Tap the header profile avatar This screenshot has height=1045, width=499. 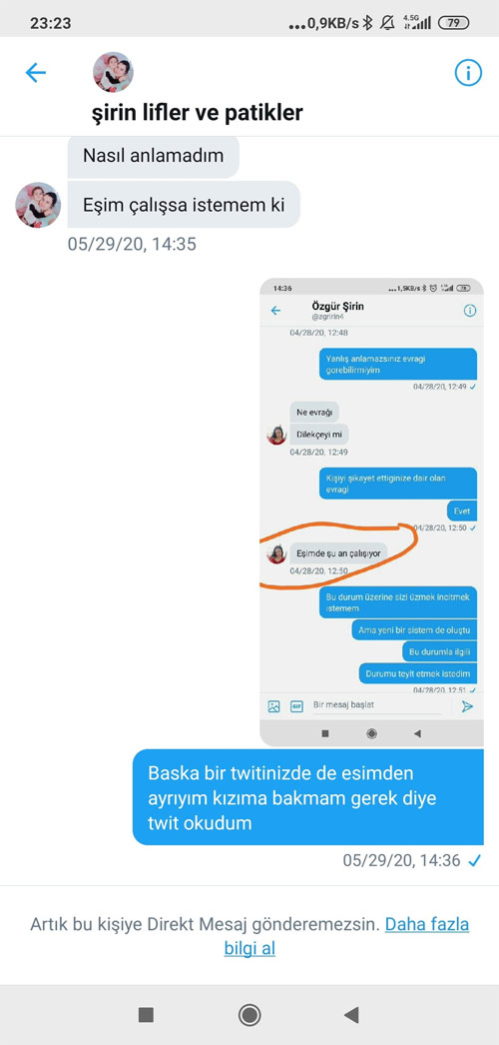pyautogui.click(x=113, y=72)
